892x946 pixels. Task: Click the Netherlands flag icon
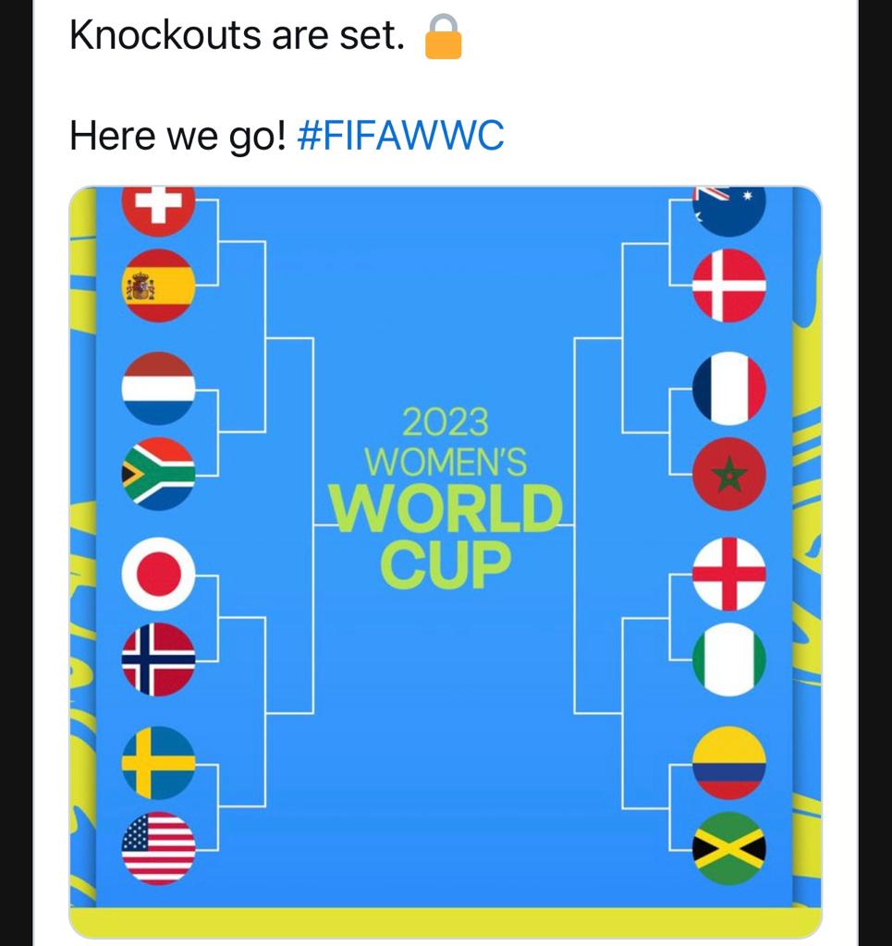pos(158,388)
